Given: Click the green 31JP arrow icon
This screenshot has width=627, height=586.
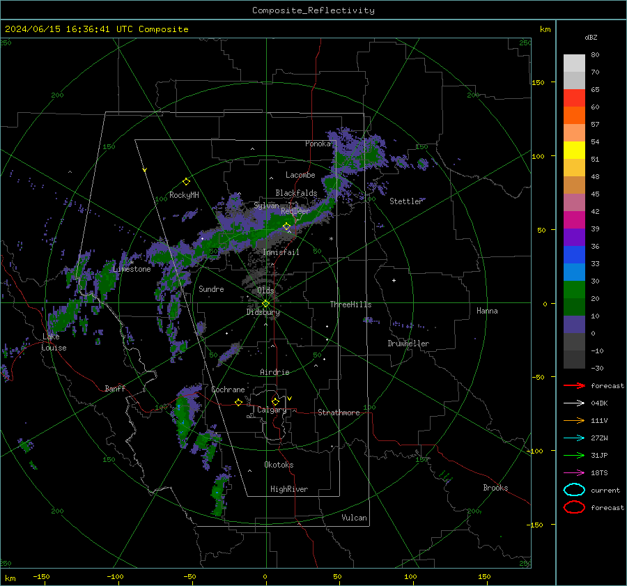Looking at the screenshot, I should pyautogui.click(x=574, y=455).
